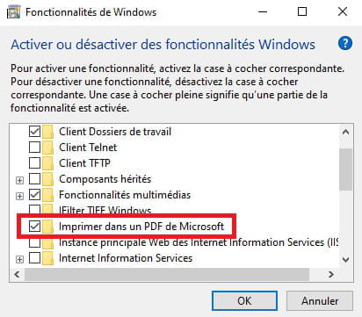Disable the Client Dossiers de travail checkbox
The image size is (362, 317).
pos(34,132)
